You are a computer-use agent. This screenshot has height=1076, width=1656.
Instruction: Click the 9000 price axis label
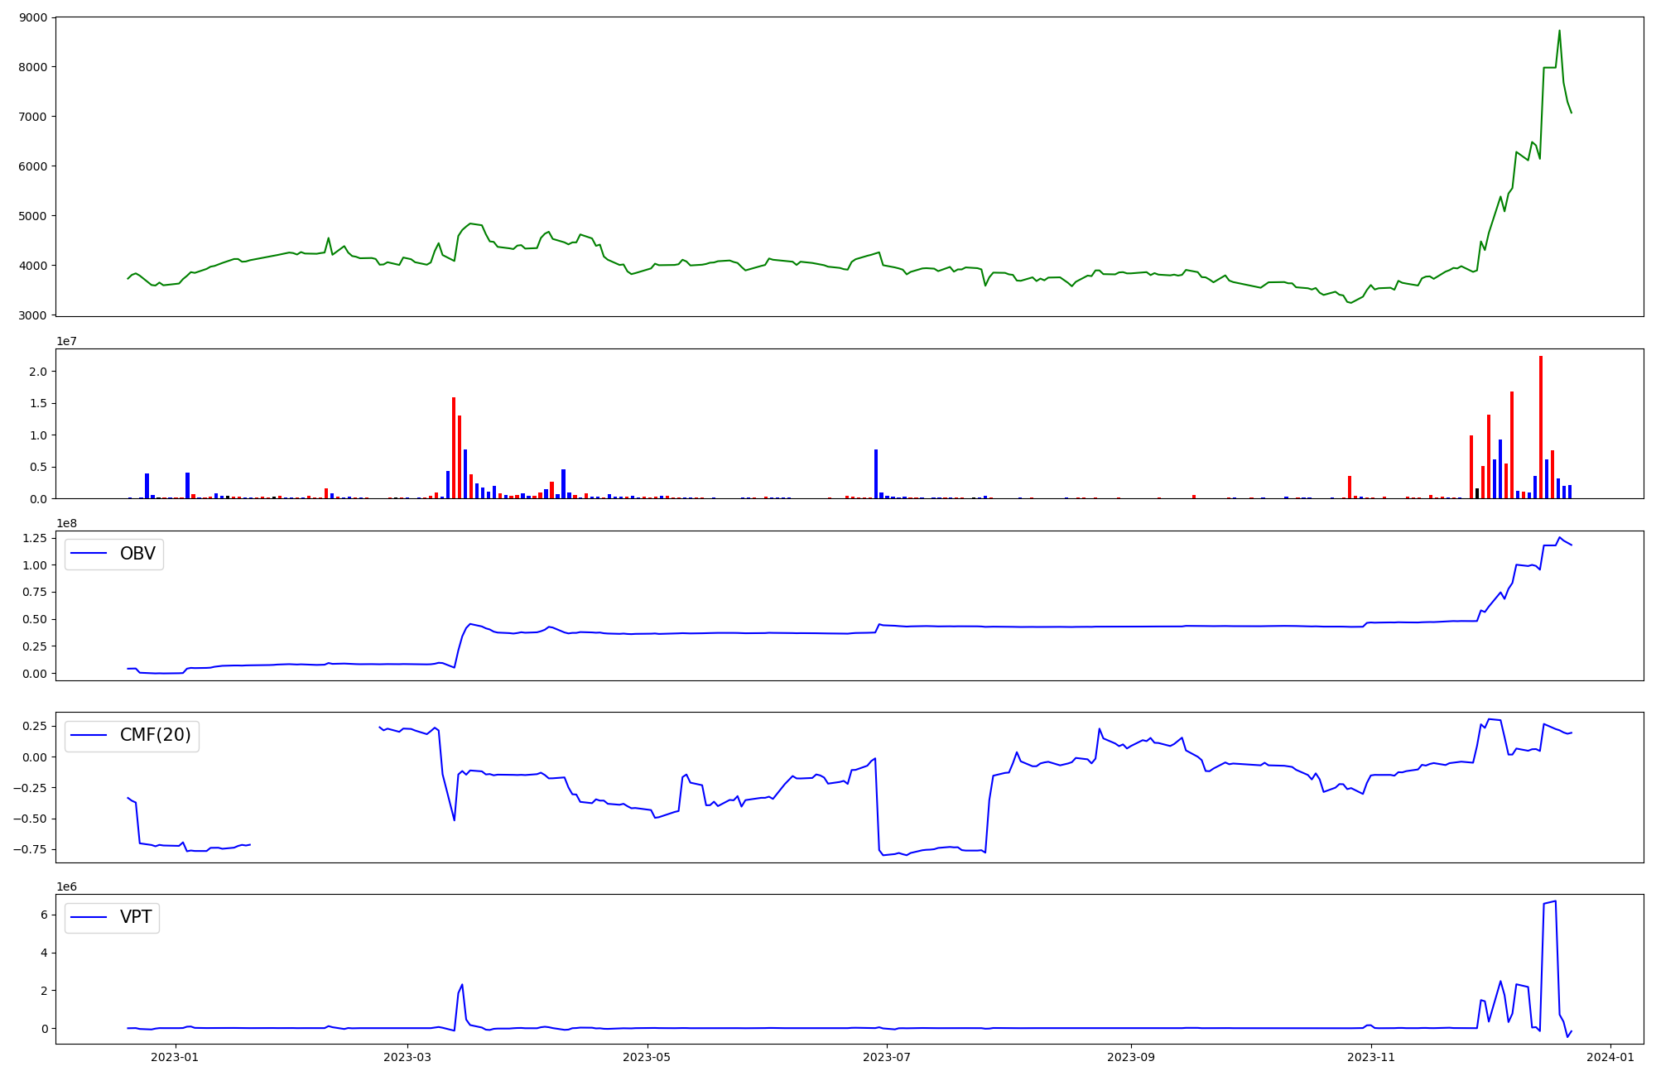(33, 17)
